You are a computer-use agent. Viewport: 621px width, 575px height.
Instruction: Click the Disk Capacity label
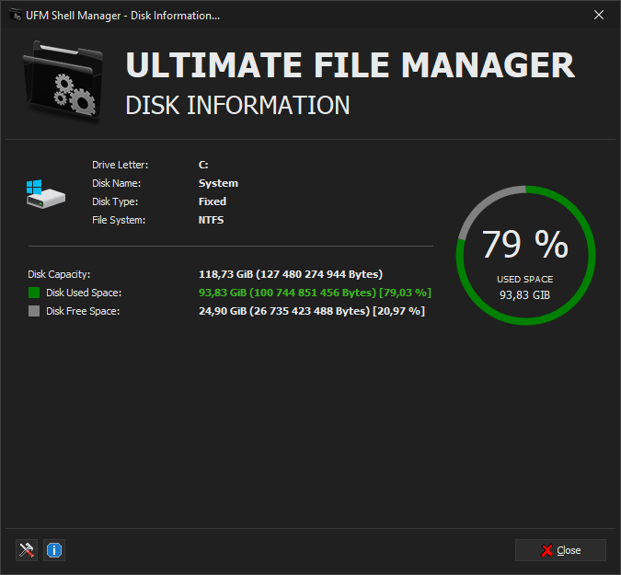pos(59,274)
